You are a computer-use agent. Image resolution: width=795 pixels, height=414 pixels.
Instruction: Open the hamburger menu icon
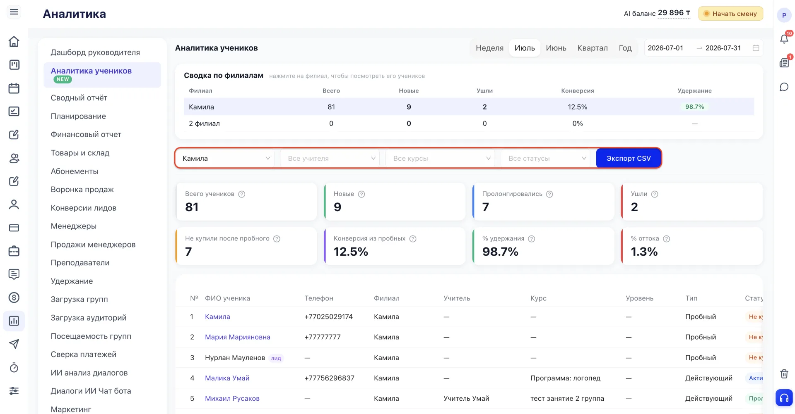pos(14,12)
